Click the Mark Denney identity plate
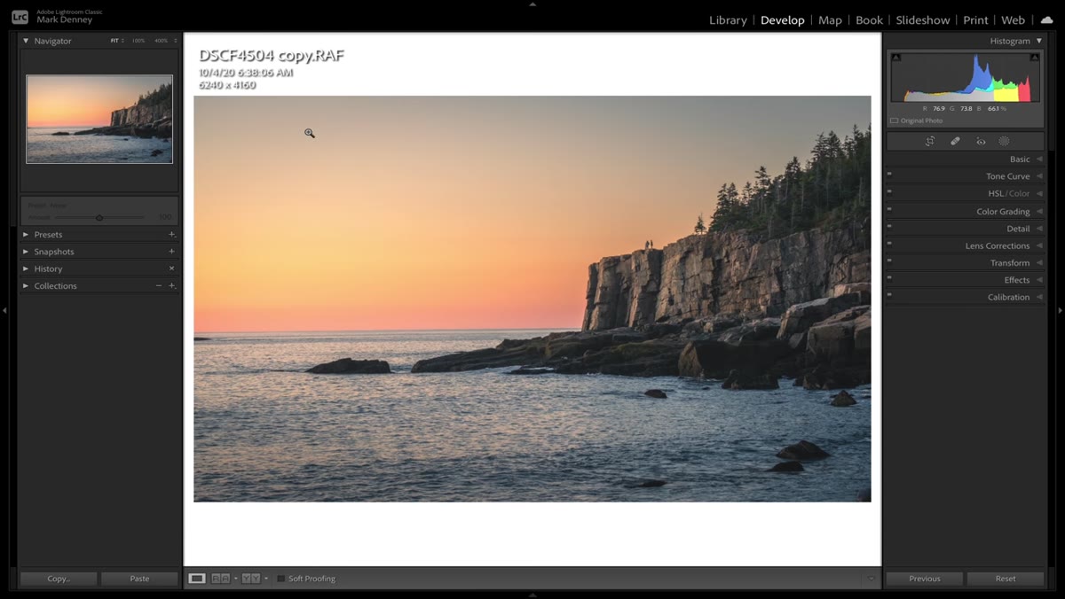The width and height of the screenshot is (1065, 599). (x=65, y=19)
